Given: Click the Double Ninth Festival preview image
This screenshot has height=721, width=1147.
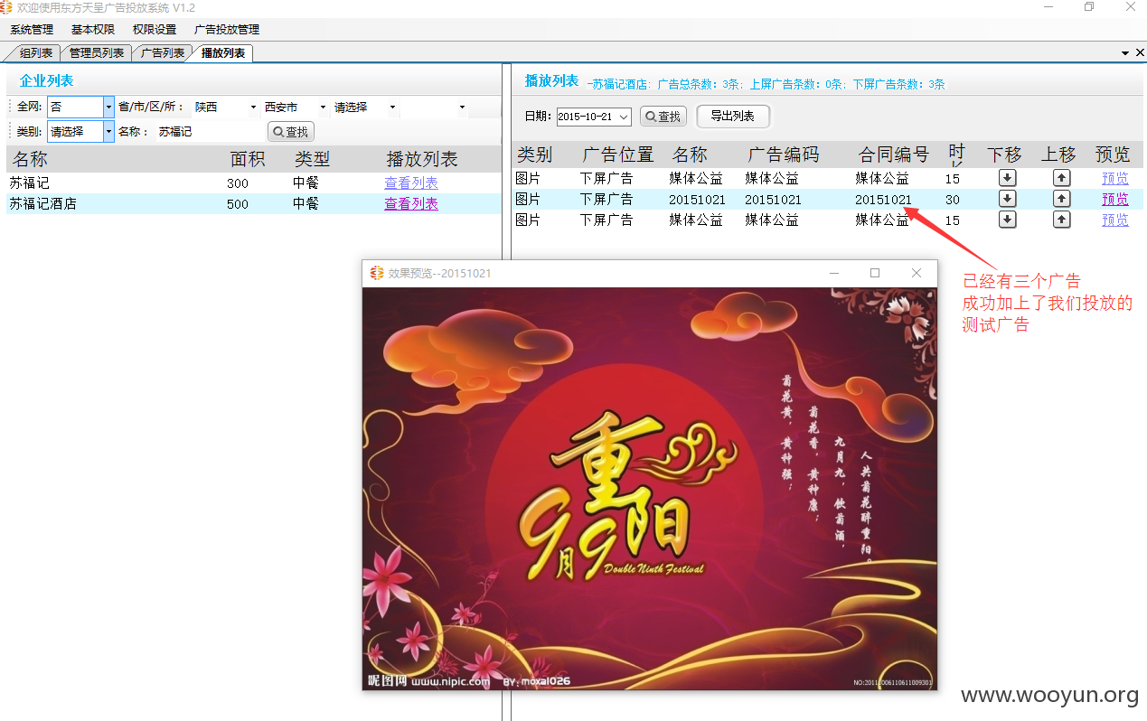Looking at the screenshot, I should (650, 489).
